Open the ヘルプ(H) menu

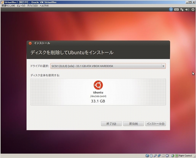(x=44, y=6)
